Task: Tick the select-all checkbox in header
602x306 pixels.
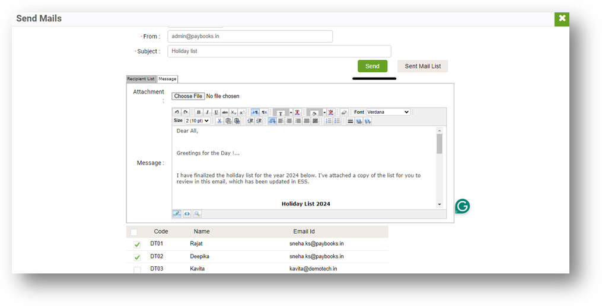Action: tap(133, 232)
